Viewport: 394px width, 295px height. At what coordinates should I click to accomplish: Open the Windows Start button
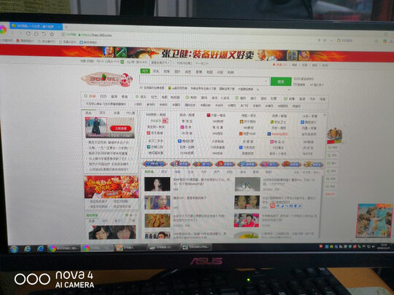click(14, 249)
